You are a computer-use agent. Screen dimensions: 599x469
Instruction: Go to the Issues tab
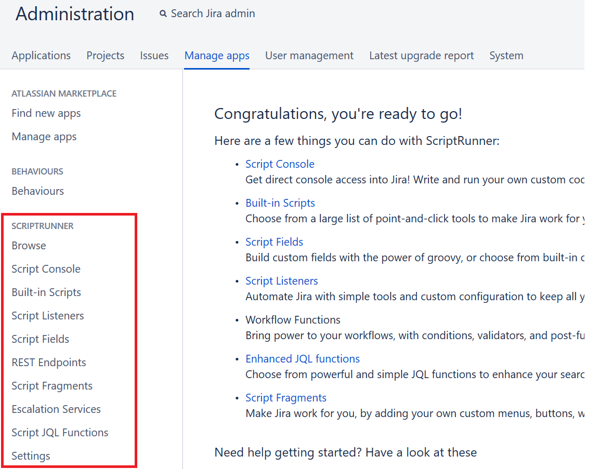coord(154,56)
